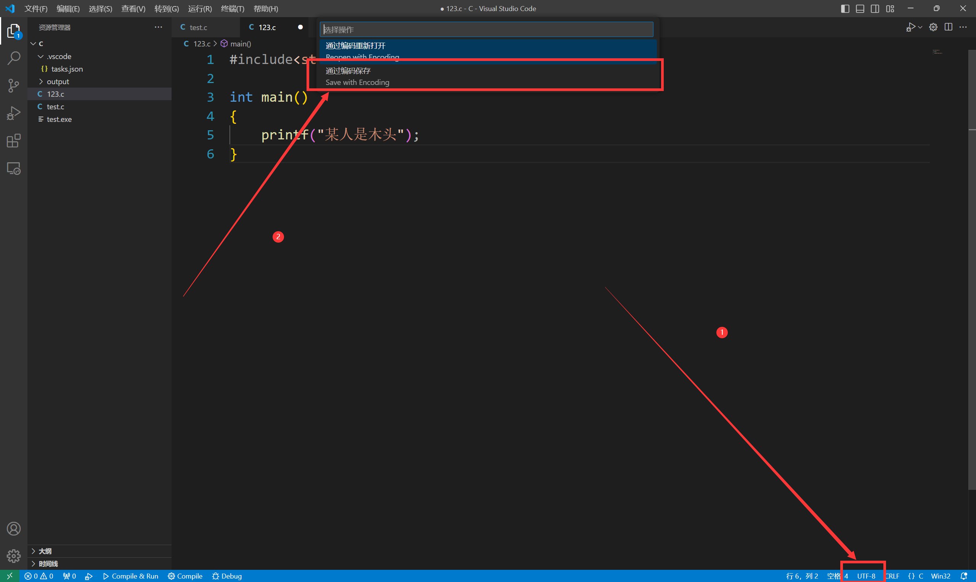
Task: Collapse the .vscode folder
Action: (x=40, y=56)
